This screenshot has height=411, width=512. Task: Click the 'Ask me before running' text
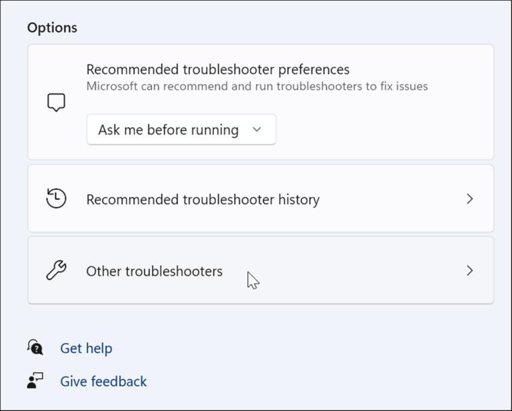[168, 130]
